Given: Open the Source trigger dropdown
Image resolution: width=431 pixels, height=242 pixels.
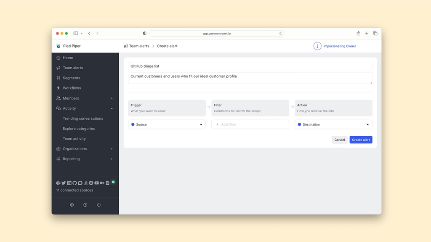Looking at the screenshot, I should point(167,124).
